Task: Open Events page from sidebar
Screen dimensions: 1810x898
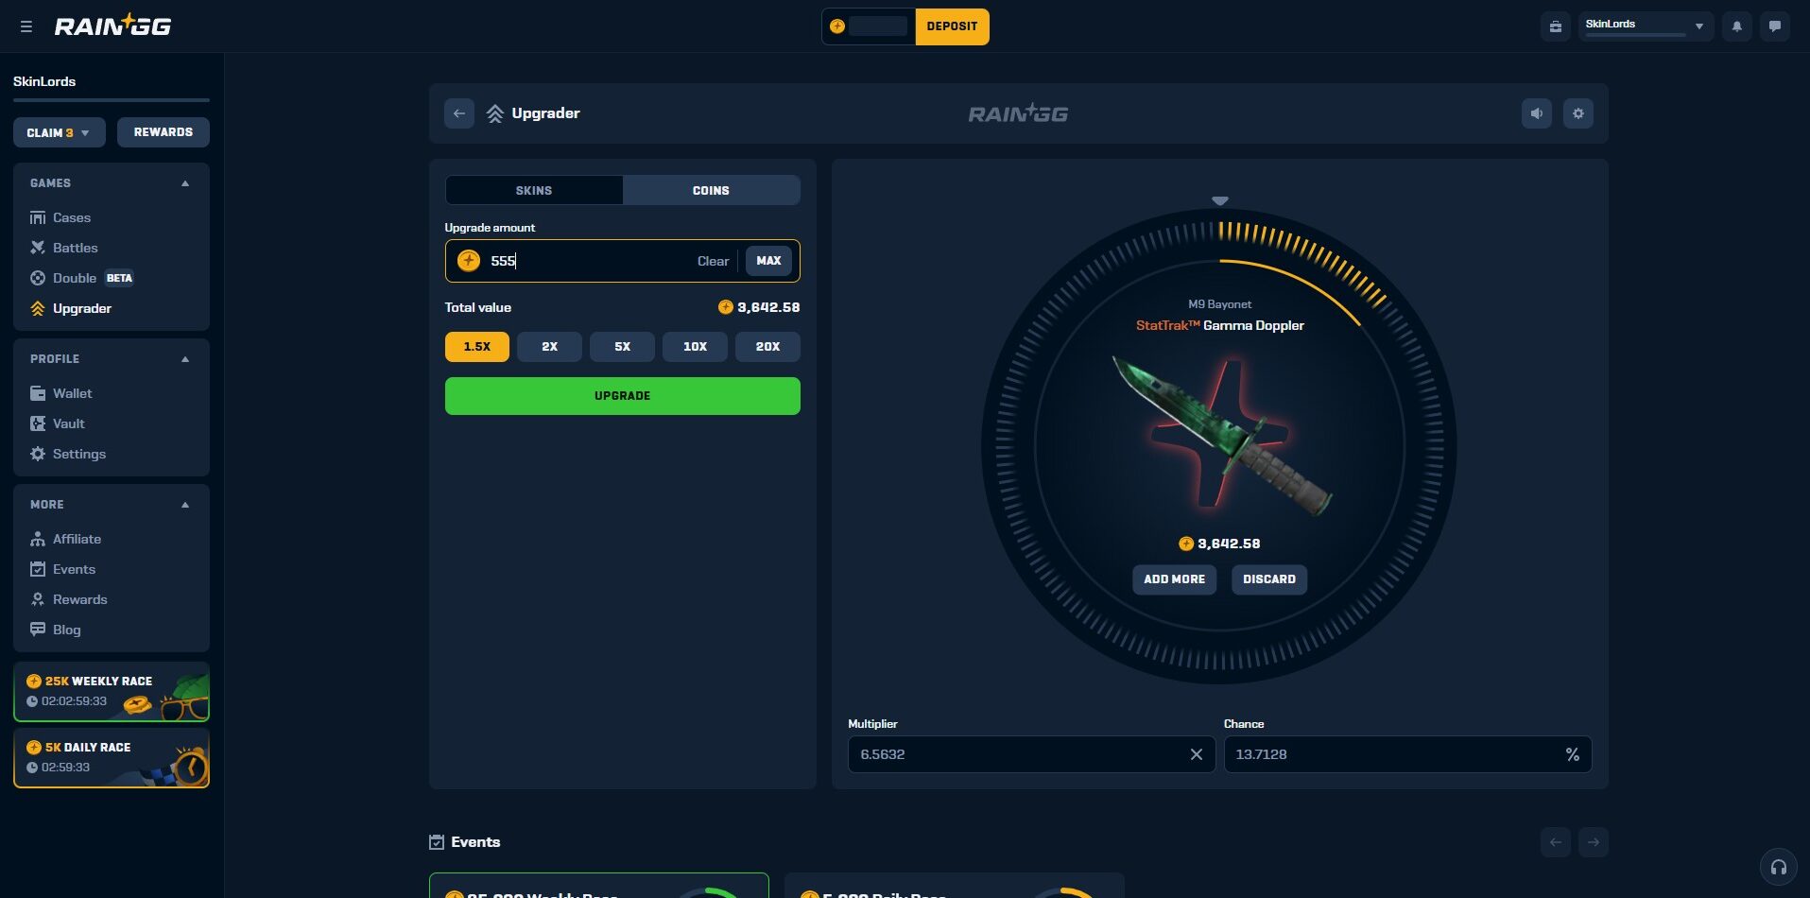Action: point(62,569)
